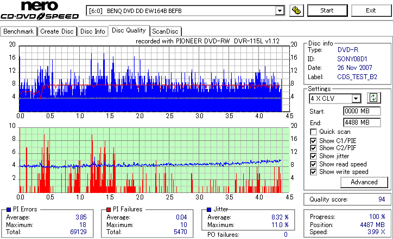Click the PI Failures lower graph

click(154, 160)
